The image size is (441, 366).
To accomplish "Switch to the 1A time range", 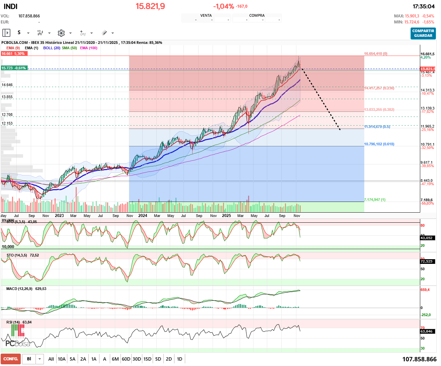I will point(94,359).
